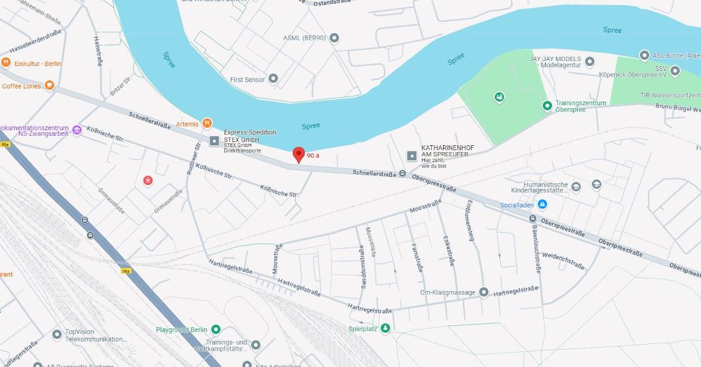Viewport: 701px width, 367px height.
Task: Select the SSV Köpenick-Oberspree marker
Action: pyautogui.click(x=675, y=70)
